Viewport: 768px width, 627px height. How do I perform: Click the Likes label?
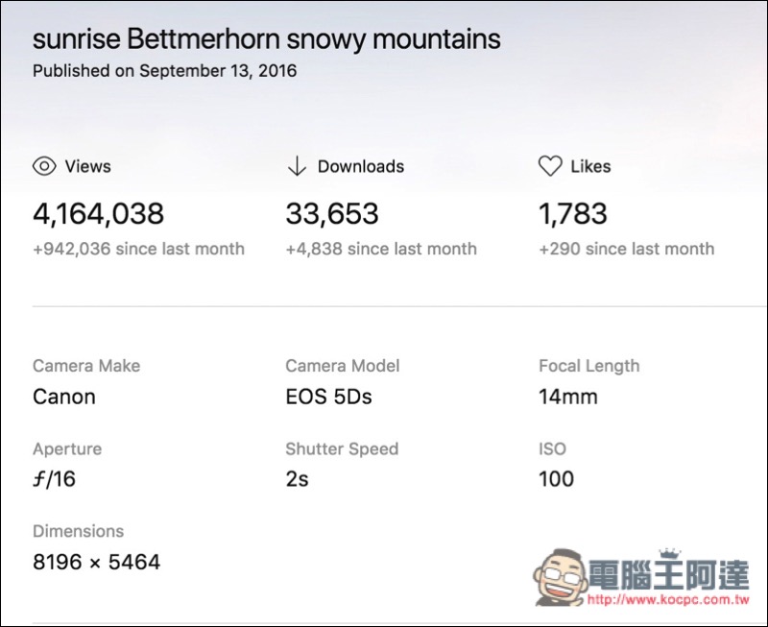(590, 166)
